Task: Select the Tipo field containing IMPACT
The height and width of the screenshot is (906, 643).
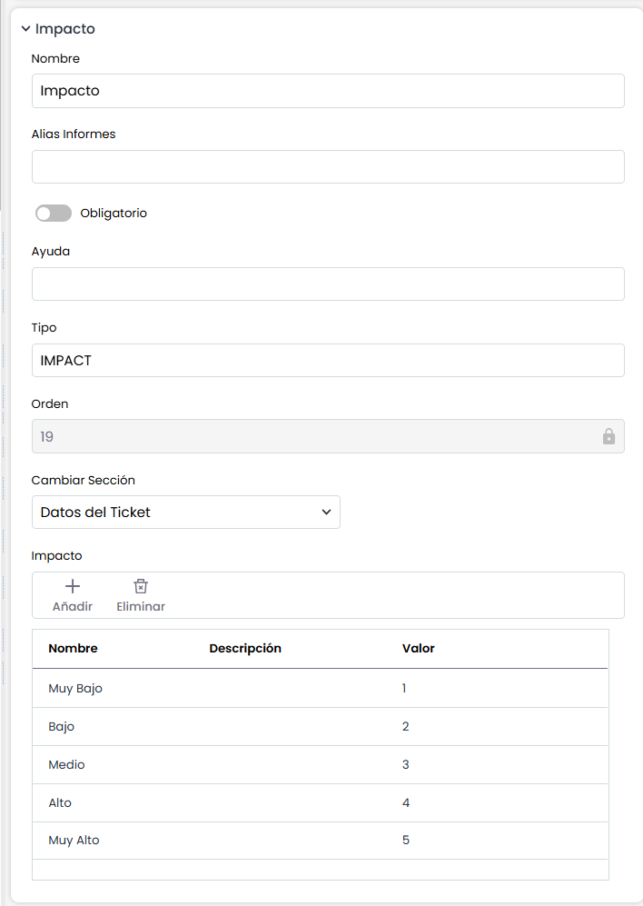Action: 327,361
